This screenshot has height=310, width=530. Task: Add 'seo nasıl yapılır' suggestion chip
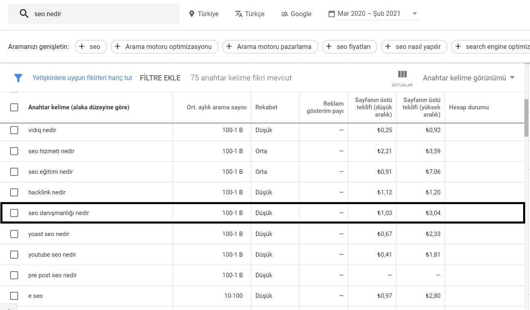pos(414,46)
